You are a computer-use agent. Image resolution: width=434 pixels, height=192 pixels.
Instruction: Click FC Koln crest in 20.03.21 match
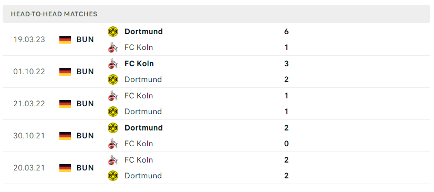(x=112, y=160)
